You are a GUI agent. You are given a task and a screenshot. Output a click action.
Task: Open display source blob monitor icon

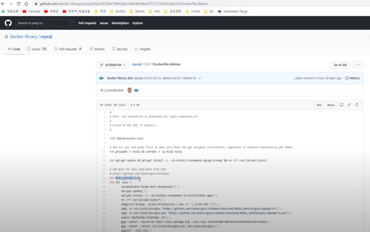tap(342, 105)
